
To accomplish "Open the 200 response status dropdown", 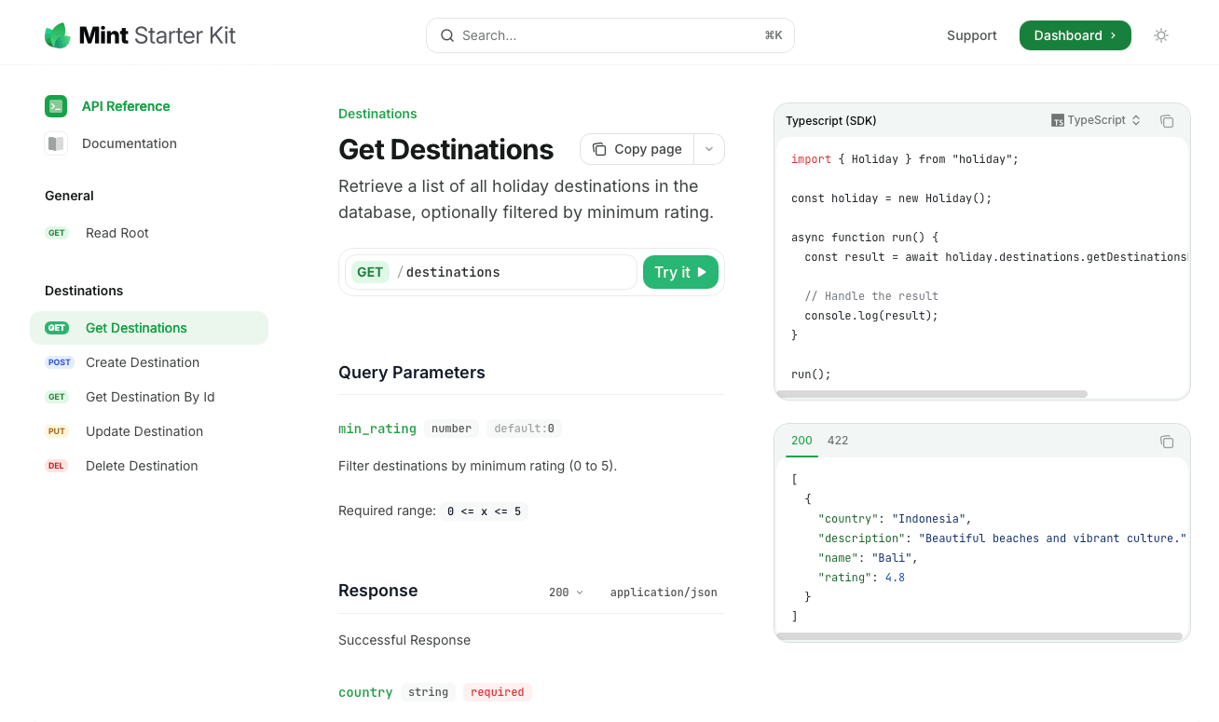I will (566, 592).
